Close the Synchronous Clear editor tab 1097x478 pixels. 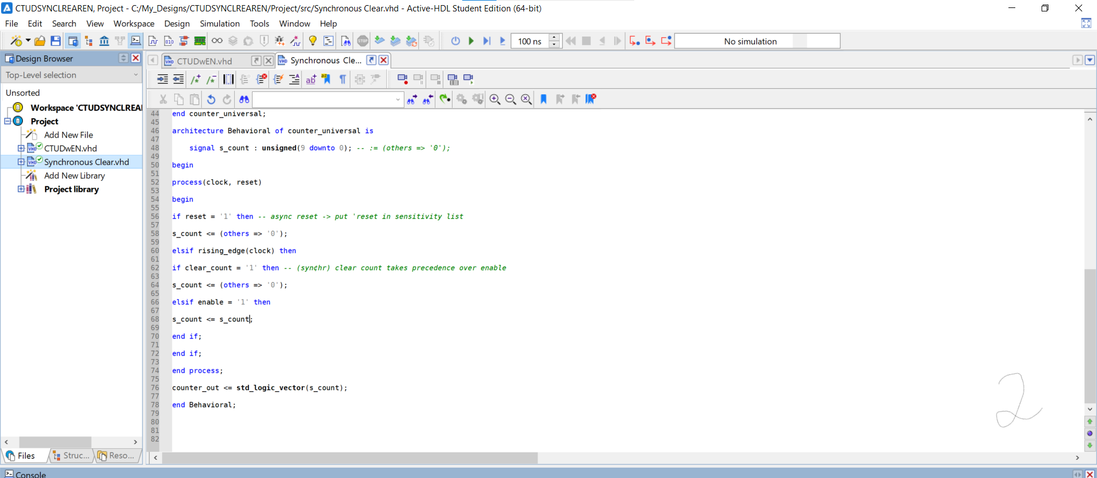(384, 60)
